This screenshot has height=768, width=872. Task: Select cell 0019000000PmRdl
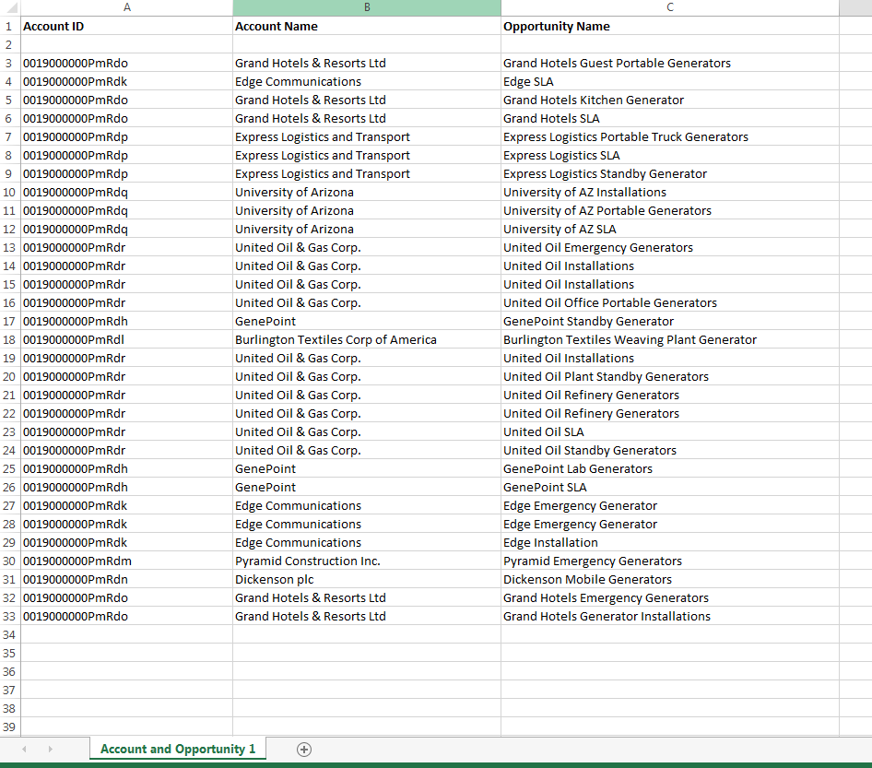point(127,340)
